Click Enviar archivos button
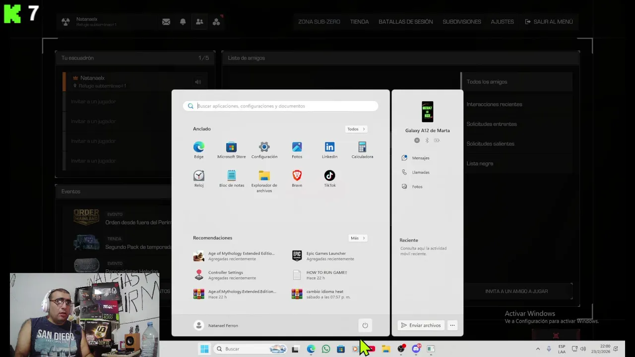635x357 pixels. coord(421,325)
